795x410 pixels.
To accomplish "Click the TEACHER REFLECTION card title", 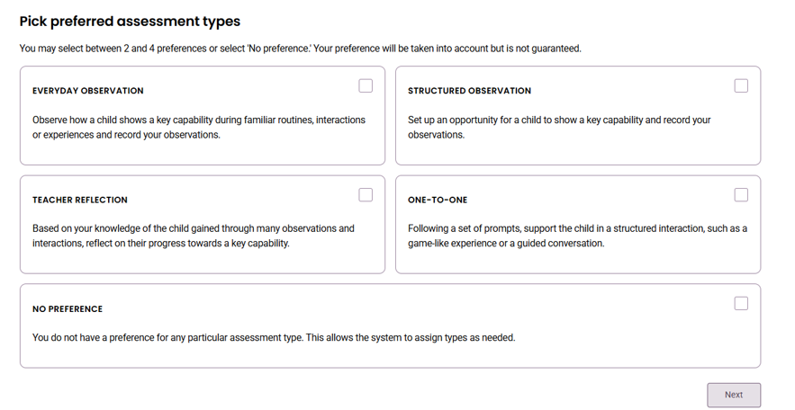I will pos(80,200).
